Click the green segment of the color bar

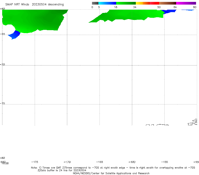tap(126, 3)
